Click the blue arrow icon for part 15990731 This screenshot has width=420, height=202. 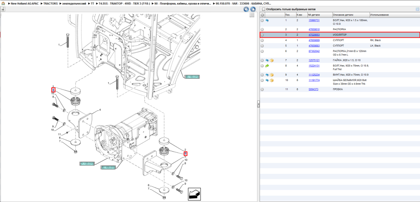pos(267,20)
